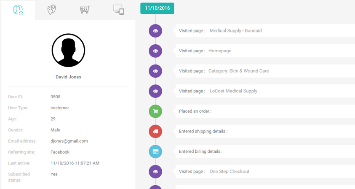
Task: Select the age value 29
Action: tap(53, 119)
